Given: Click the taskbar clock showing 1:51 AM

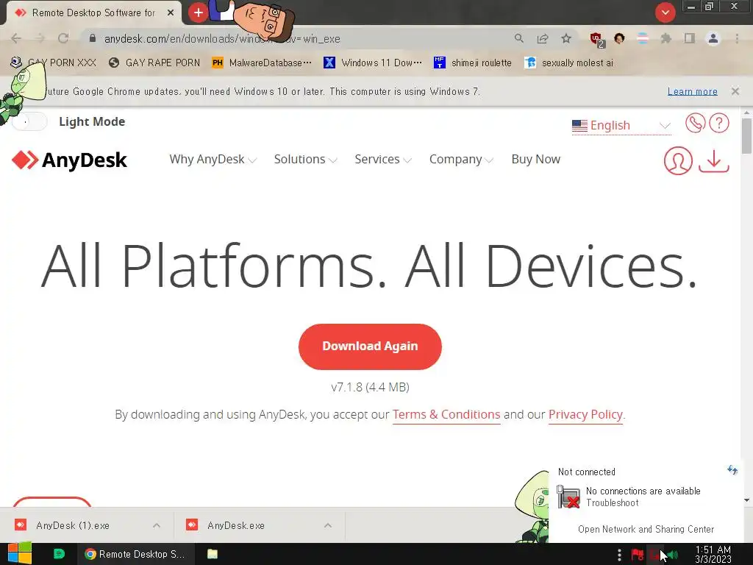Looking at the screenshot, I should point(713,554).
